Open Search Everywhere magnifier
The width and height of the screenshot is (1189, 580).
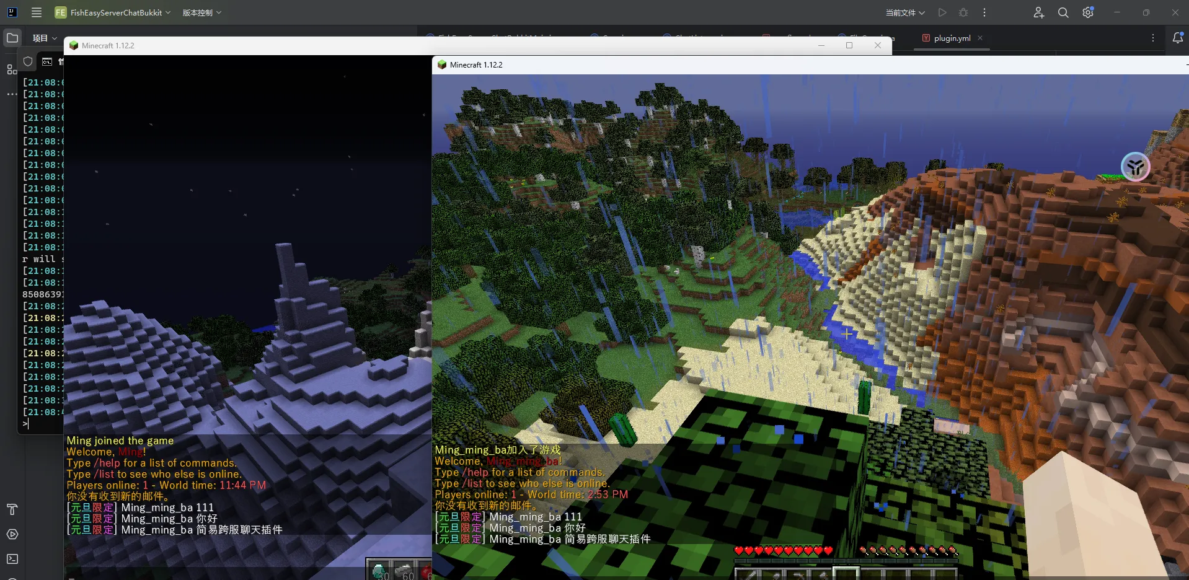point(1063,12)
